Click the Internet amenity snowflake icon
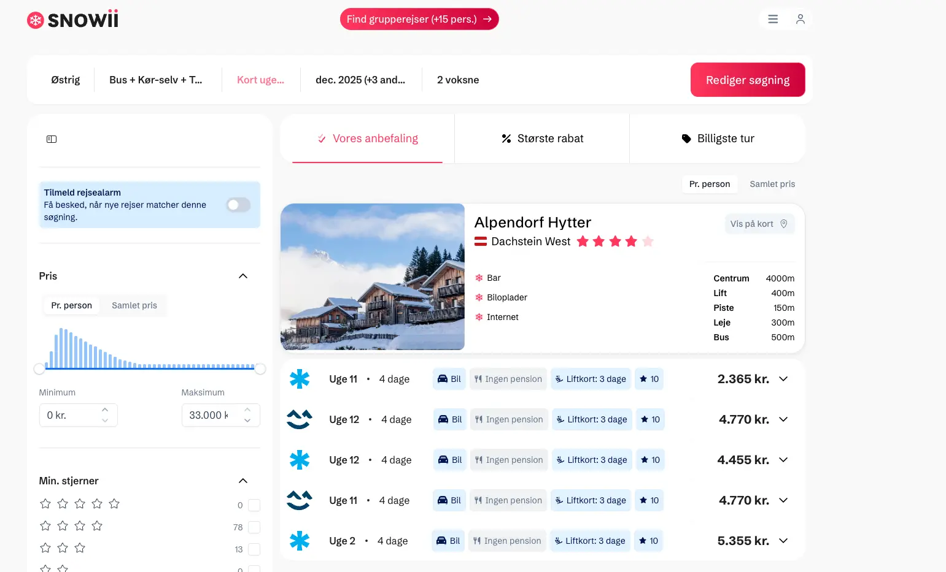 click(x=479, y=317)
